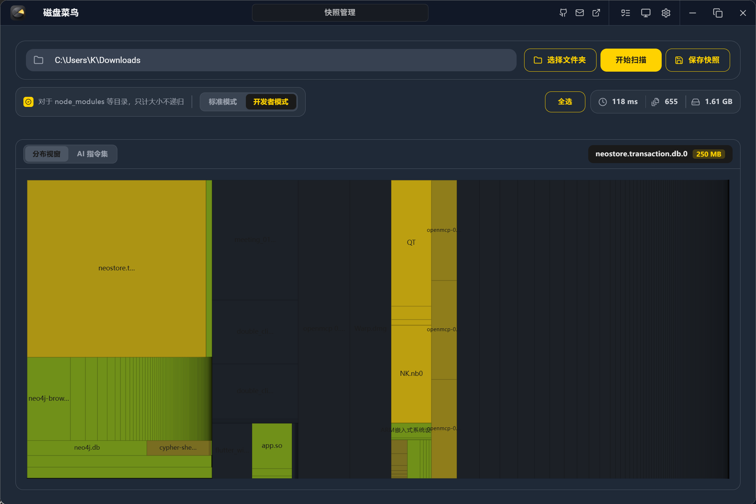Click the external link share icon
This screenshot has height=504, width=756.
(596, 13)
